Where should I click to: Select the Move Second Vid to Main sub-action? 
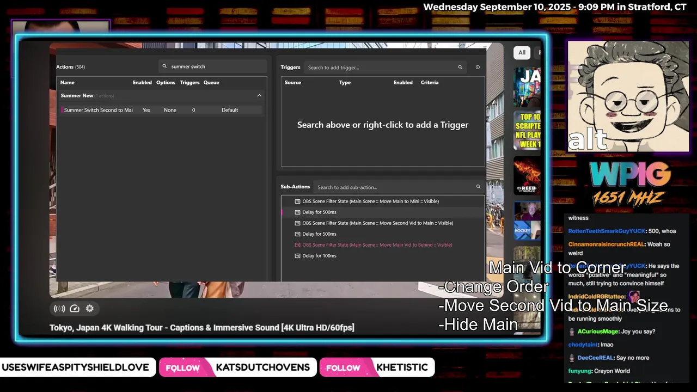[383, 223]
